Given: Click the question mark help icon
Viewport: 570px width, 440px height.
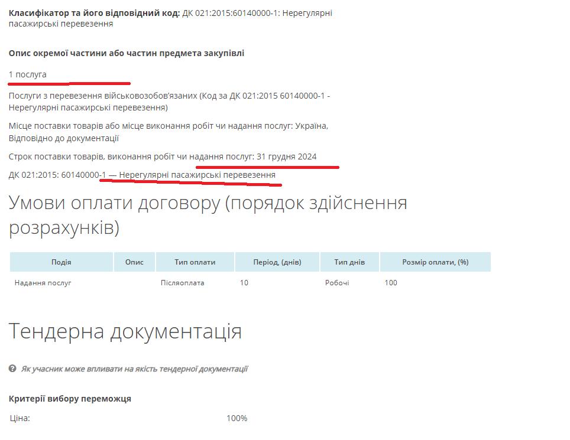Looking at the screenshot, I should tap(12, 369).
